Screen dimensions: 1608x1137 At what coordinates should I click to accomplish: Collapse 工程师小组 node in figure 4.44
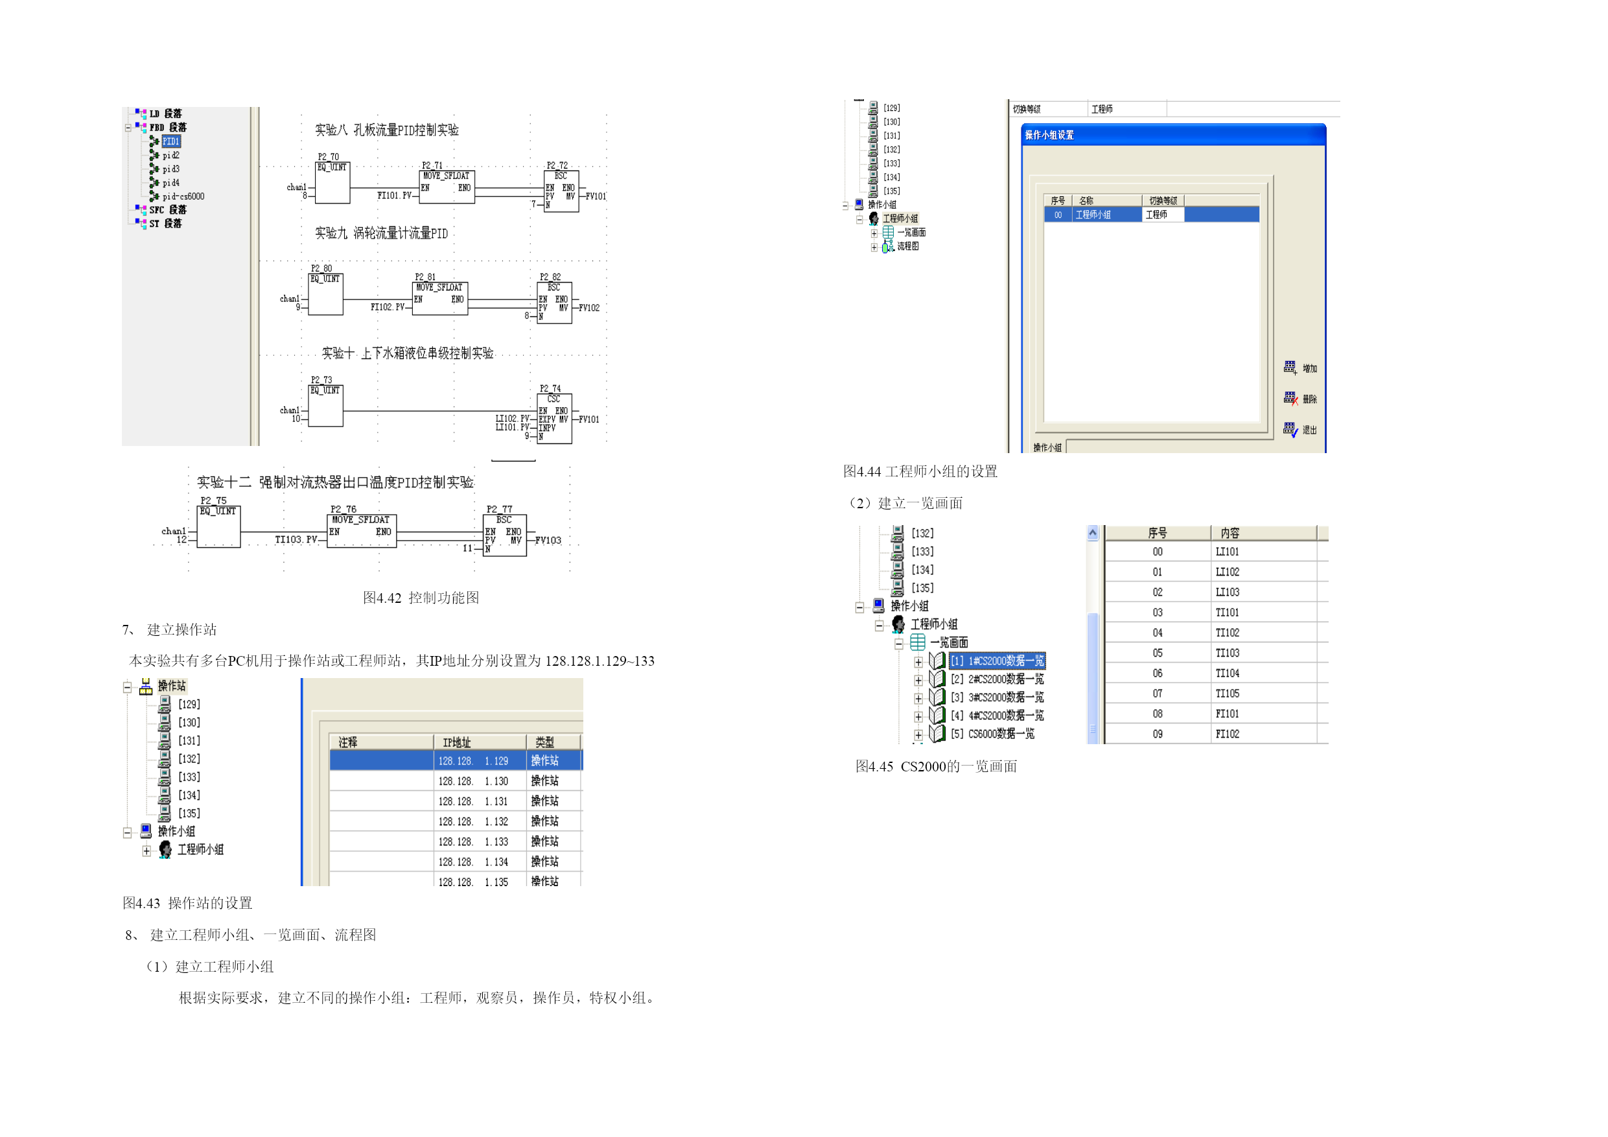point(859,219)
